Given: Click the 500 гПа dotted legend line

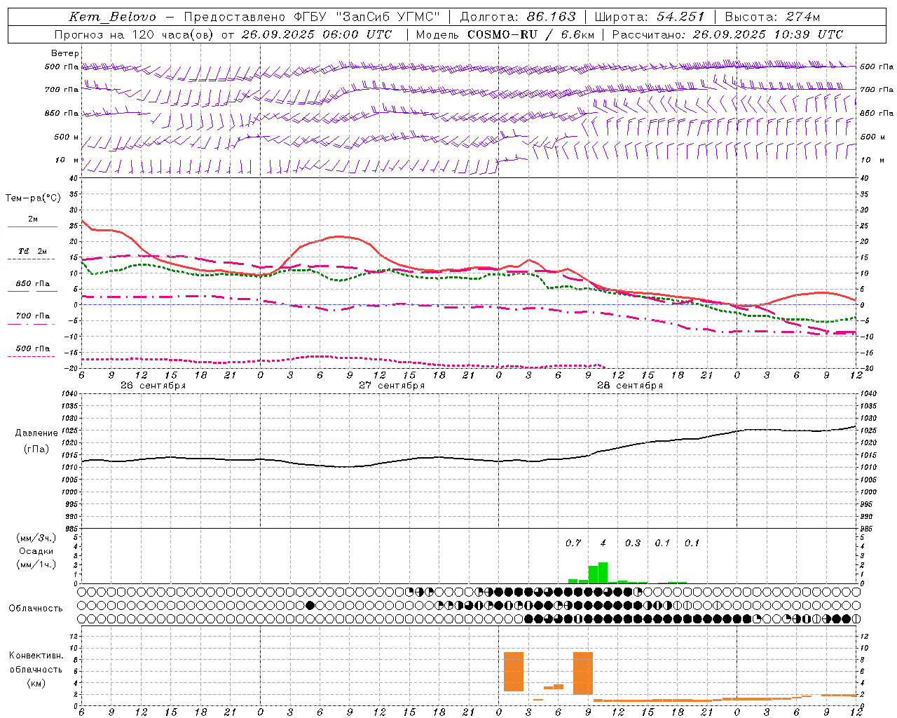Looking at the screenshot, I should pyautogui.click(x=31, y=356).
